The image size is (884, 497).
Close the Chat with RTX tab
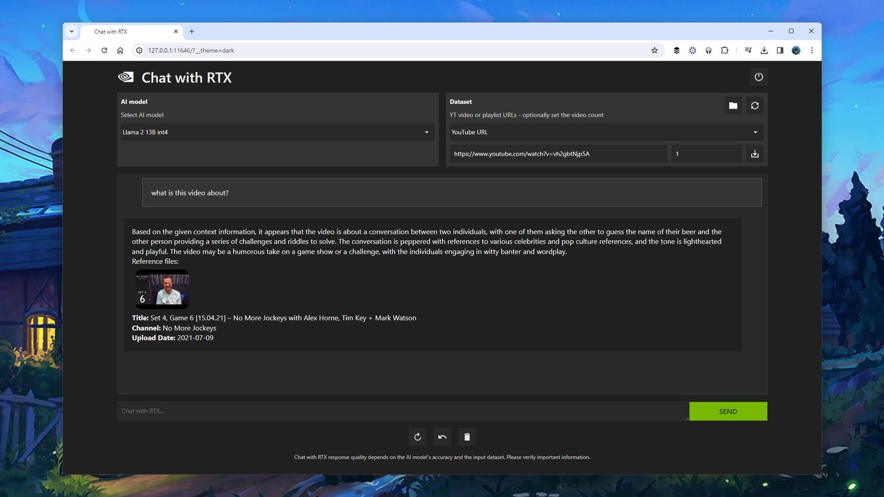pos(176,31)
